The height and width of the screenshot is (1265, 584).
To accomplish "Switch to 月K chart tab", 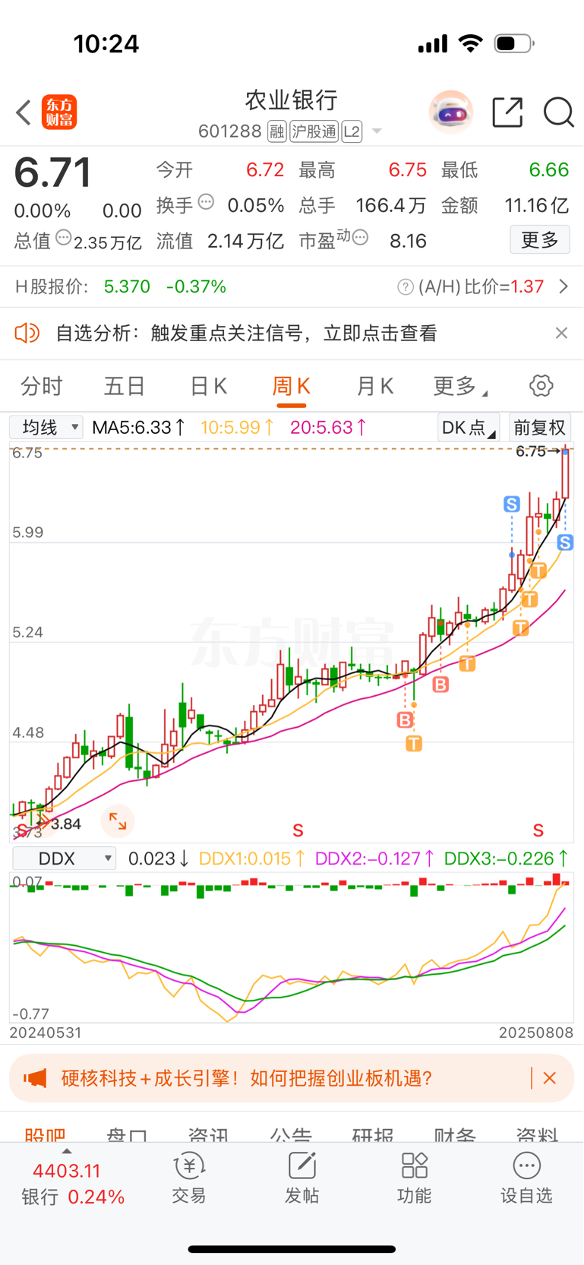I will click(x=374, y=386).
